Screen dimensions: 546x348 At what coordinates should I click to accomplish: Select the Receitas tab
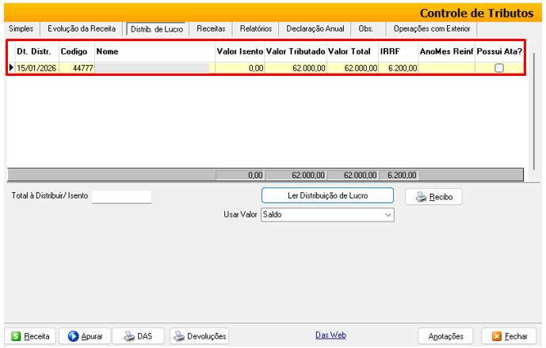(211, 28)
